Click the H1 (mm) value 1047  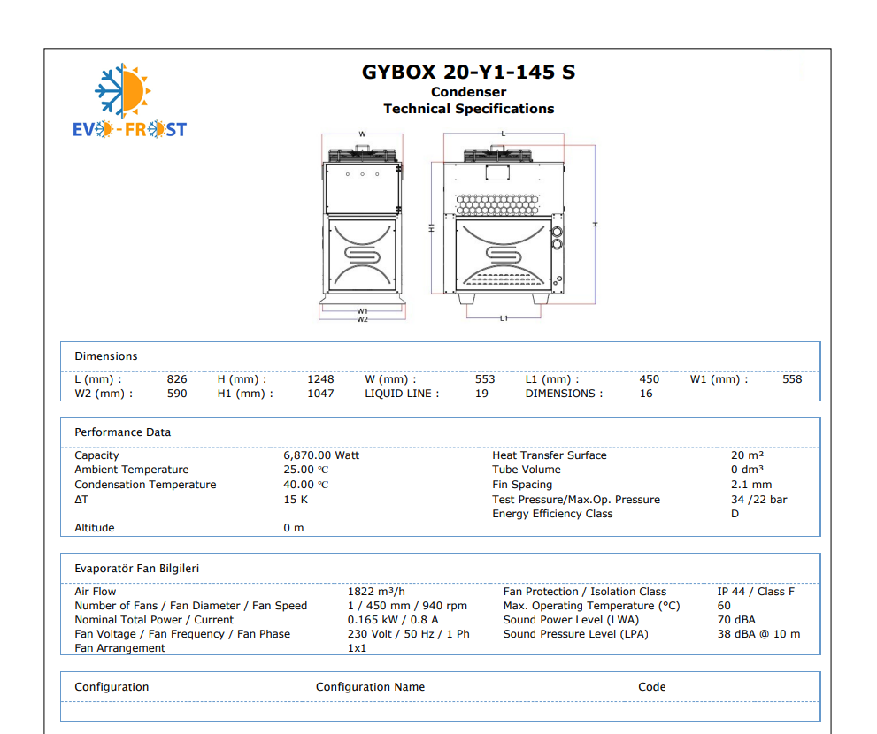pyautogui.click(x=320, y=394)
